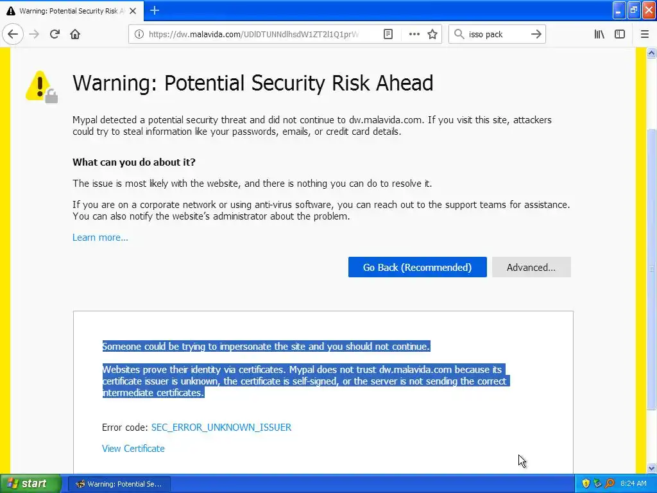This screenshot has width=657, height=493.
Task: Show site information for this page
Action: click(x=139, y=34)
